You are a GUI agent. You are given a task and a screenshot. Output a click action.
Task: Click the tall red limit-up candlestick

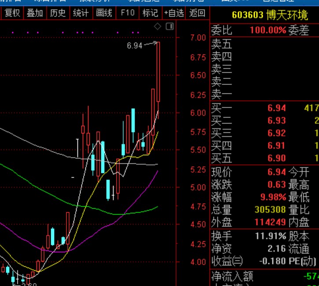coord(158,72)
